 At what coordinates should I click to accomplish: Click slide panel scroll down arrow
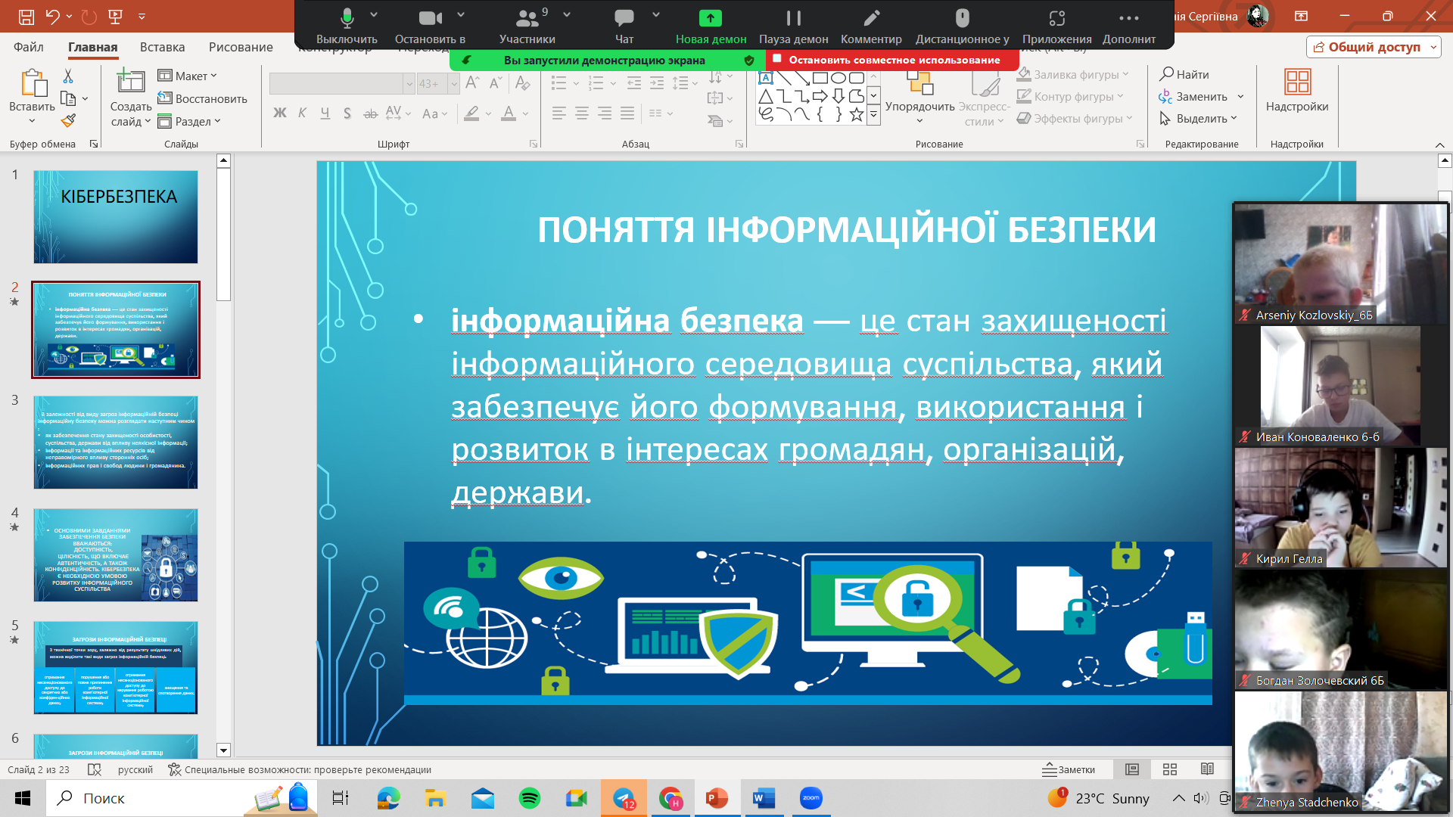[x=223, y=750]
